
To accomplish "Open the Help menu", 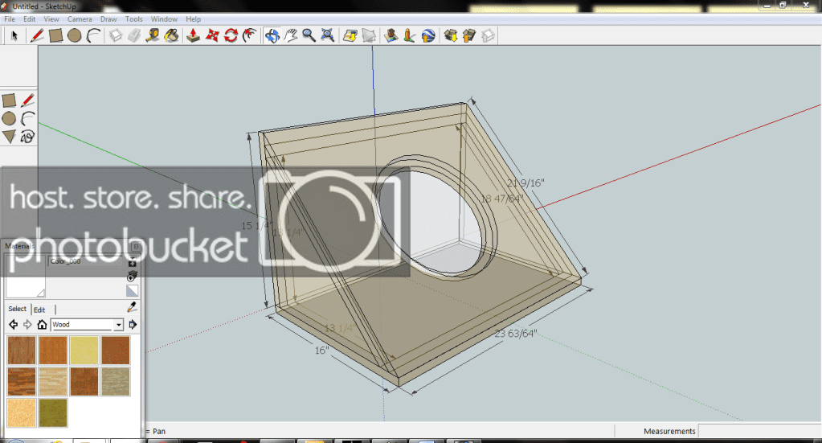I will click(194, 18).
